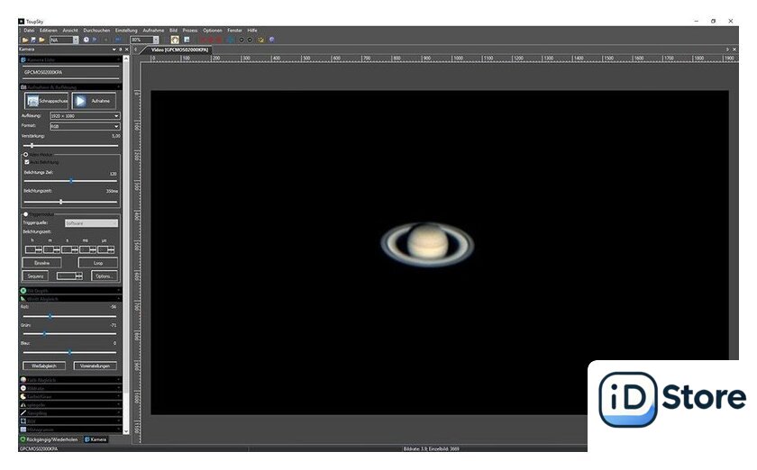Toggle the Auto Belichtung checkbox
Screen dimensions: 757x470
click(x=27, y=162)
